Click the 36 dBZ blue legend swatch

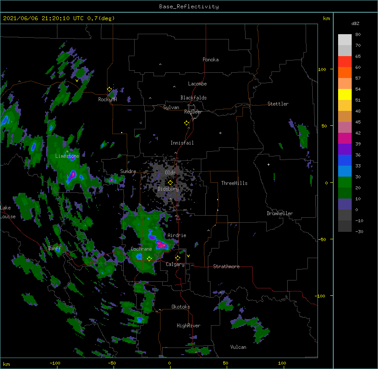[345, 160]
